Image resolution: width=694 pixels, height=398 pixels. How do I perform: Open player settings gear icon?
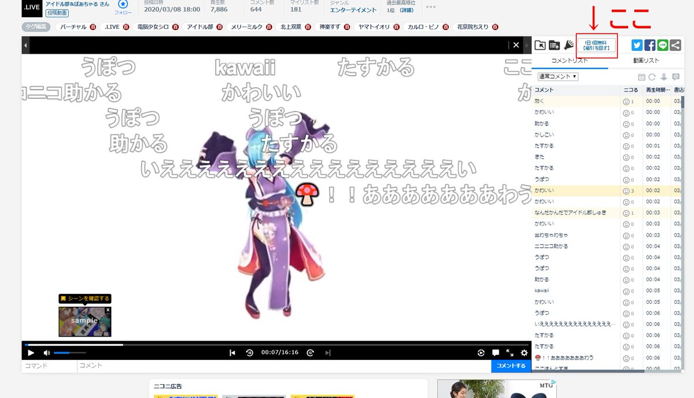coord(524,353)
